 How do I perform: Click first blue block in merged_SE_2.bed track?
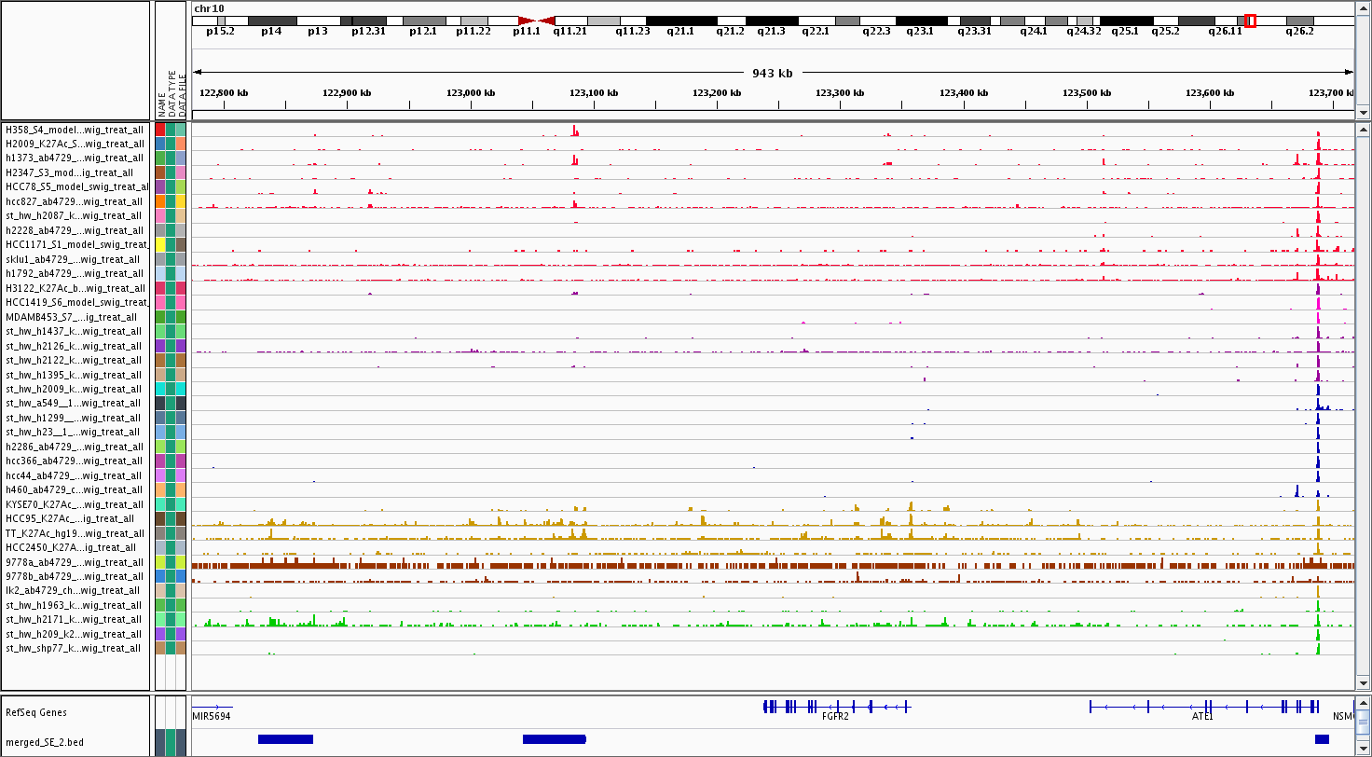coord(285,739)
